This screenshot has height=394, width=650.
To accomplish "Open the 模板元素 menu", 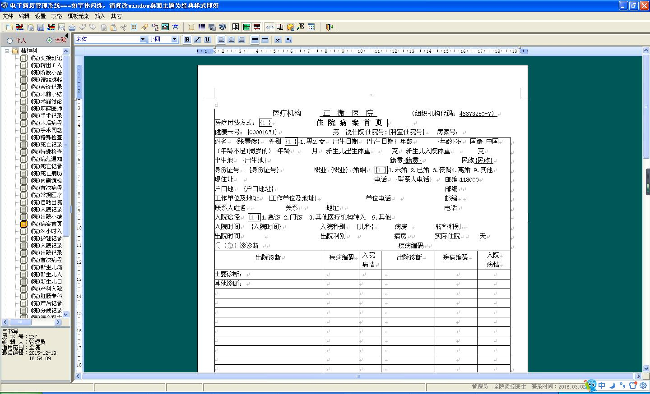I will 79,16.
